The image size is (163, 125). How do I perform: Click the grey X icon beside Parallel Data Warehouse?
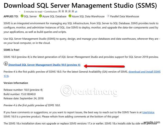coord(108,16)
